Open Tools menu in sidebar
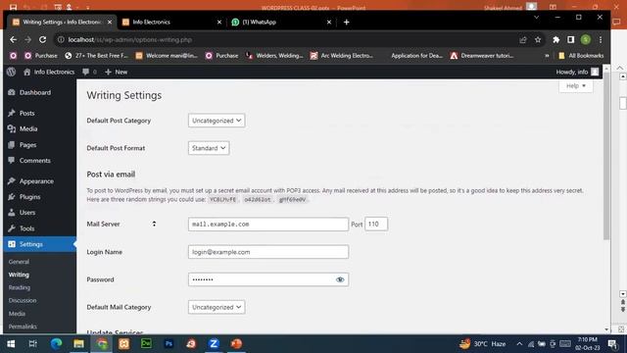The image size is (627, 353). point(26,228)
